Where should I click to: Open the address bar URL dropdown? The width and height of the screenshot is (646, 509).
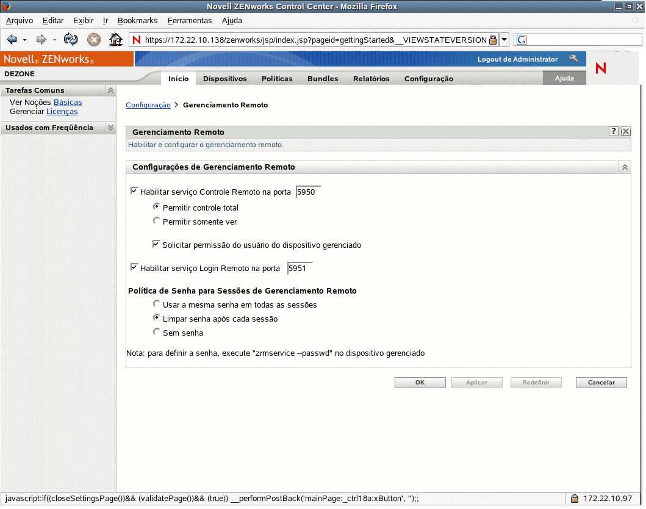504,40
